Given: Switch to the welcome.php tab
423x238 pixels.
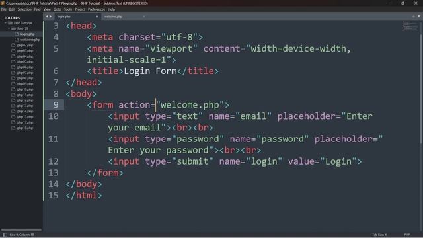Looking at the screenshot, I should 124,17.
